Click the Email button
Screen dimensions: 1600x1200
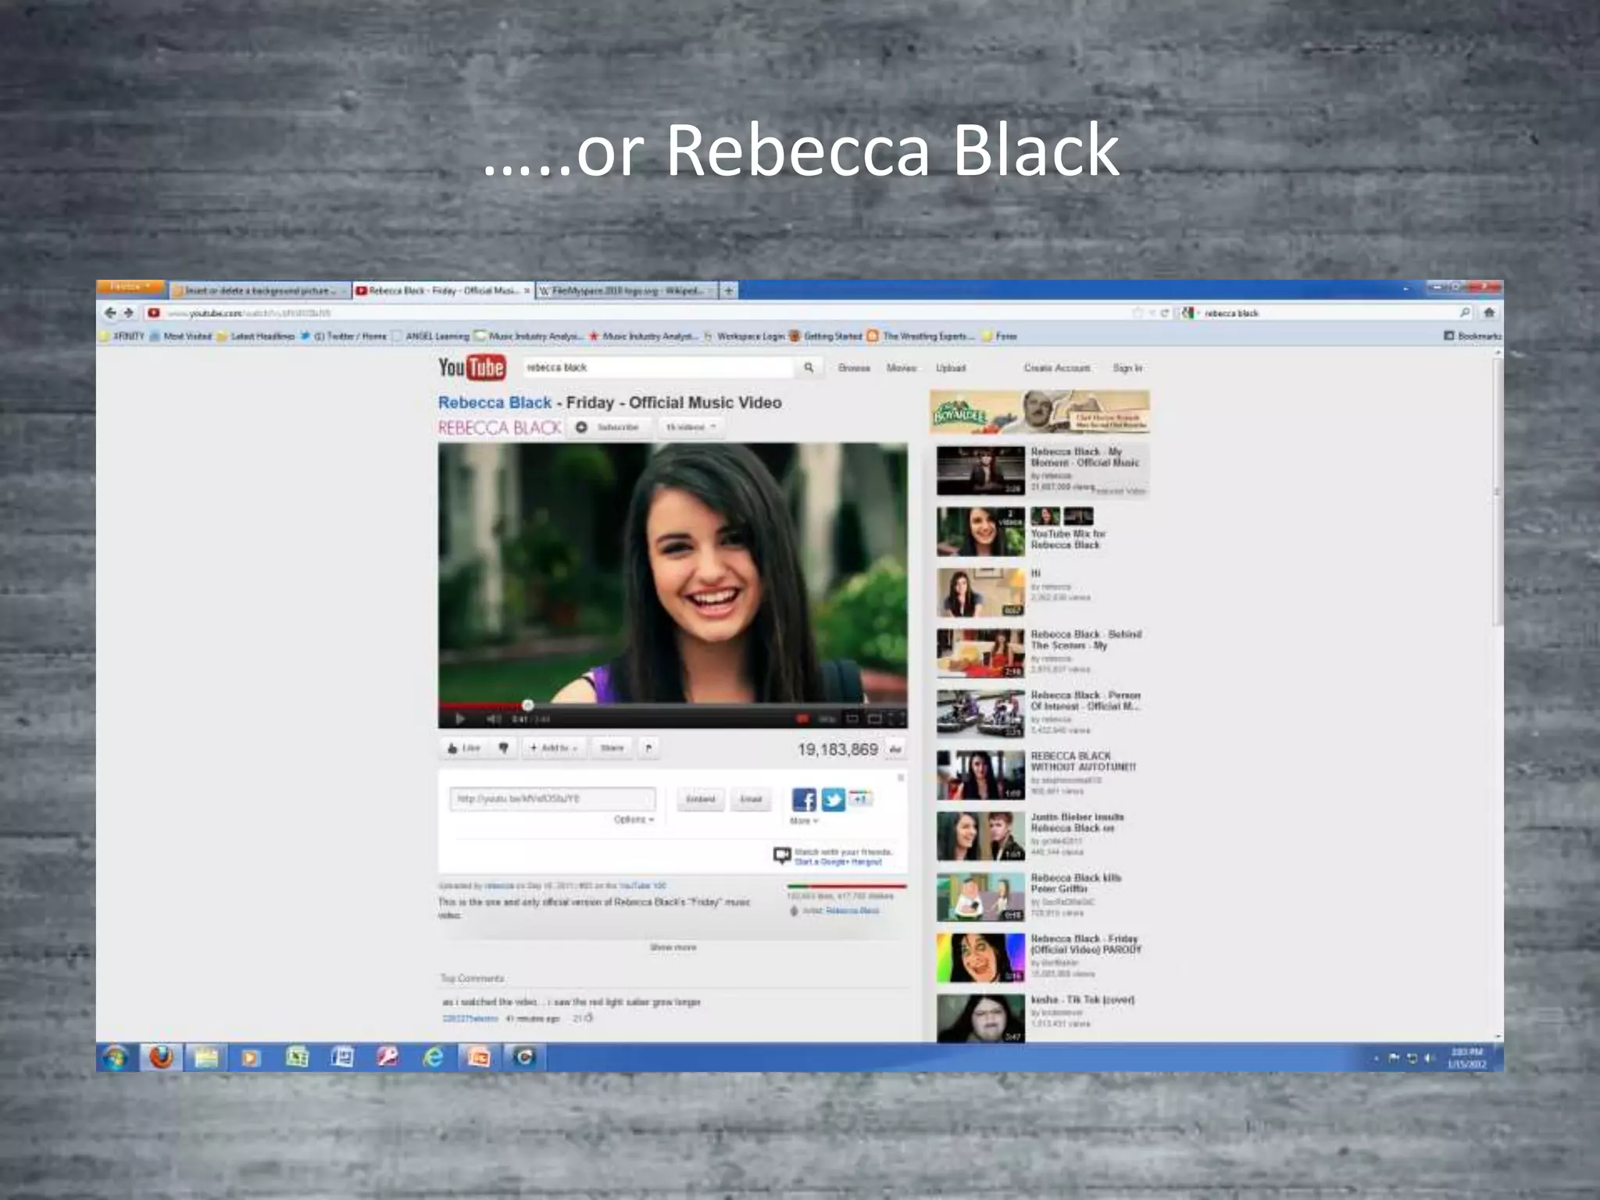751,799
